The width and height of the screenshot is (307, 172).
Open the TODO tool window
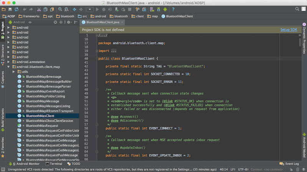point(74,164)
